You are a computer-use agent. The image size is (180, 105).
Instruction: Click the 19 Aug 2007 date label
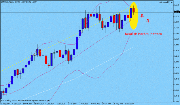[5, 104]
